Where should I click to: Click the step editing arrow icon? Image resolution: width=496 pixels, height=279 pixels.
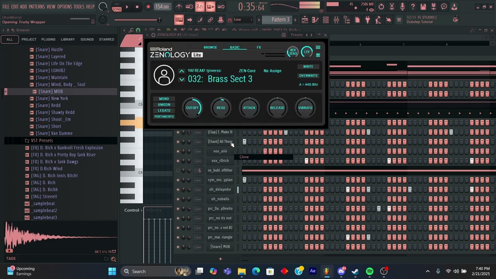coord(189,20)
